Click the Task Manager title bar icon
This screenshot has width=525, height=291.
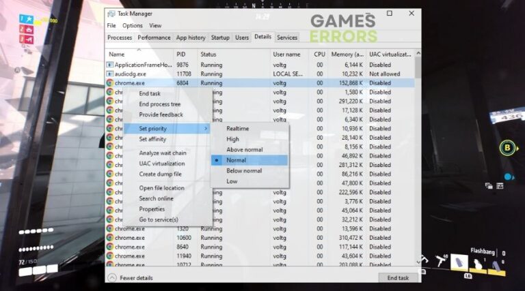coord(111,13)
